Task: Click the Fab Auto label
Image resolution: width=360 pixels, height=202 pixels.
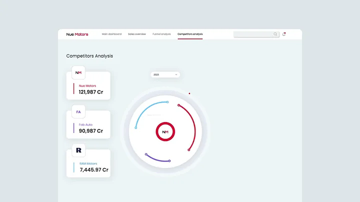Action: click(x=85, y=124)
